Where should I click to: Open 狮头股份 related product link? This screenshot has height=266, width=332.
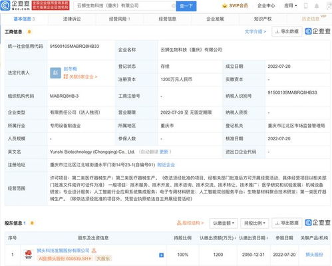[x=314, y=255]
